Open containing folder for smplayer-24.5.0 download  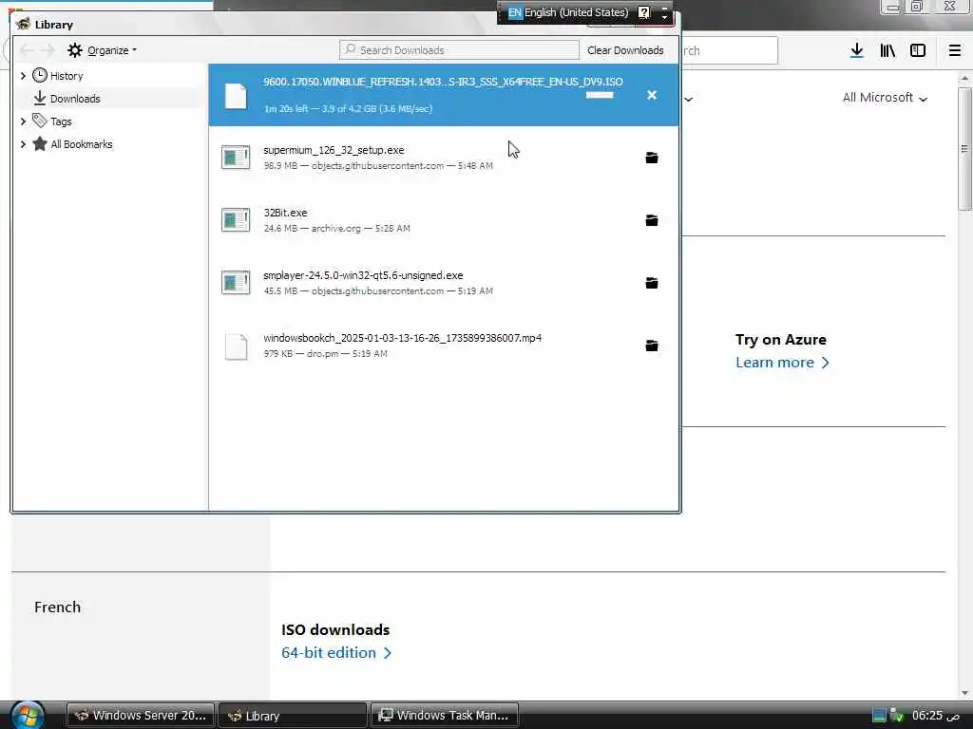click(x=652, y=283)
